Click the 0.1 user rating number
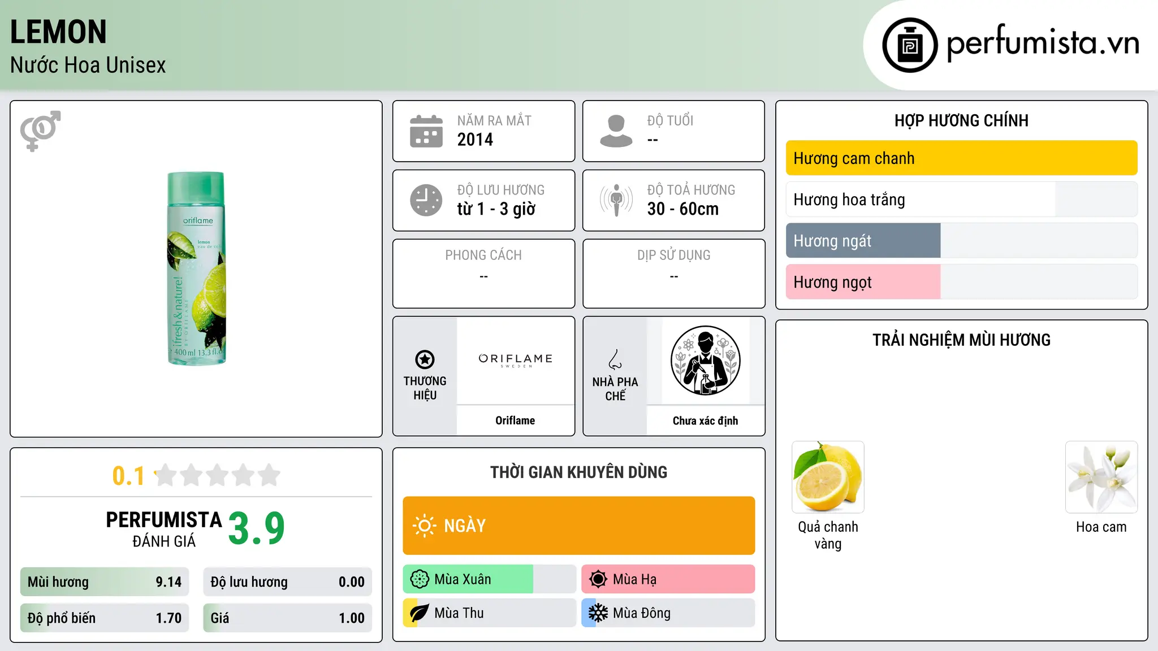The height and width of the screenshot is (651, 1158). [x=128, y=476]
